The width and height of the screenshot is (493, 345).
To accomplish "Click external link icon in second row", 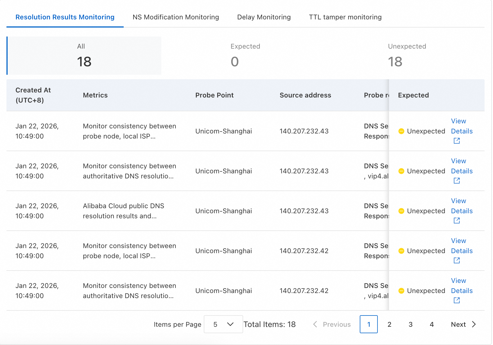I will tap(456, 181).
